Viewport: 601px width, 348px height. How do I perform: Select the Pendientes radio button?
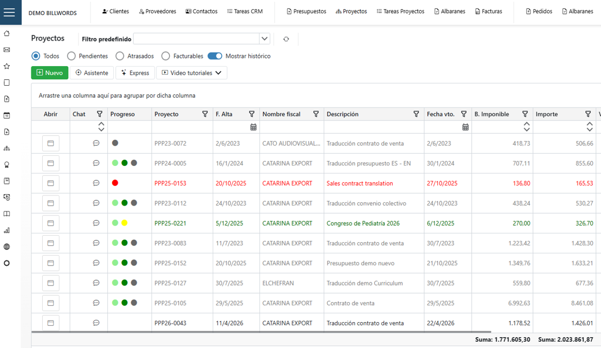(71, 56)
